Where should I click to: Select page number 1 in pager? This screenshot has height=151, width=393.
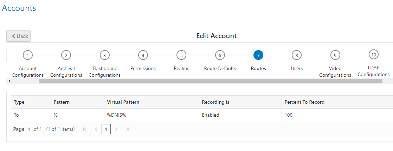pyautogui.click(x=106, y=129)
